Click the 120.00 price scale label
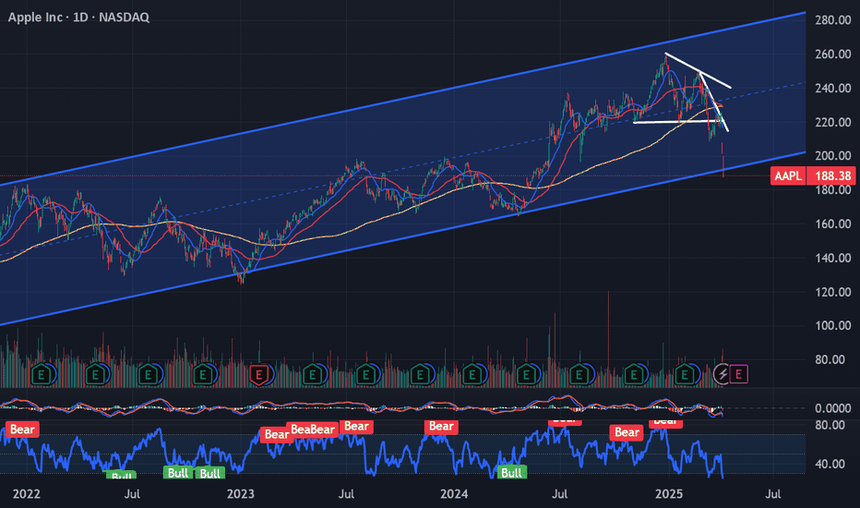The width and height of the screenshot is (860, 508). pyautogui.click(x=832, y=292)
